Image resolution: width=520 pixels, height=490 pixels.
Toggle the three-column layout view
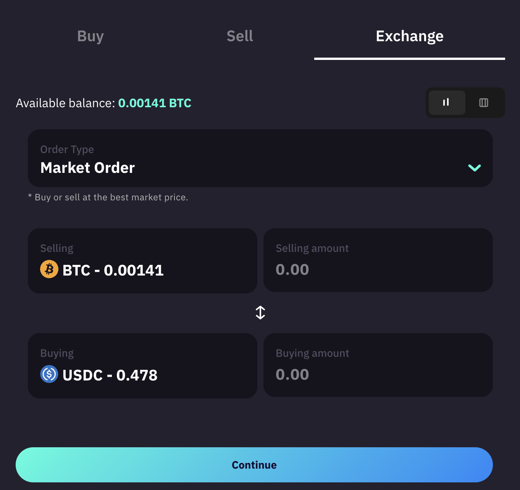point(483,103)
